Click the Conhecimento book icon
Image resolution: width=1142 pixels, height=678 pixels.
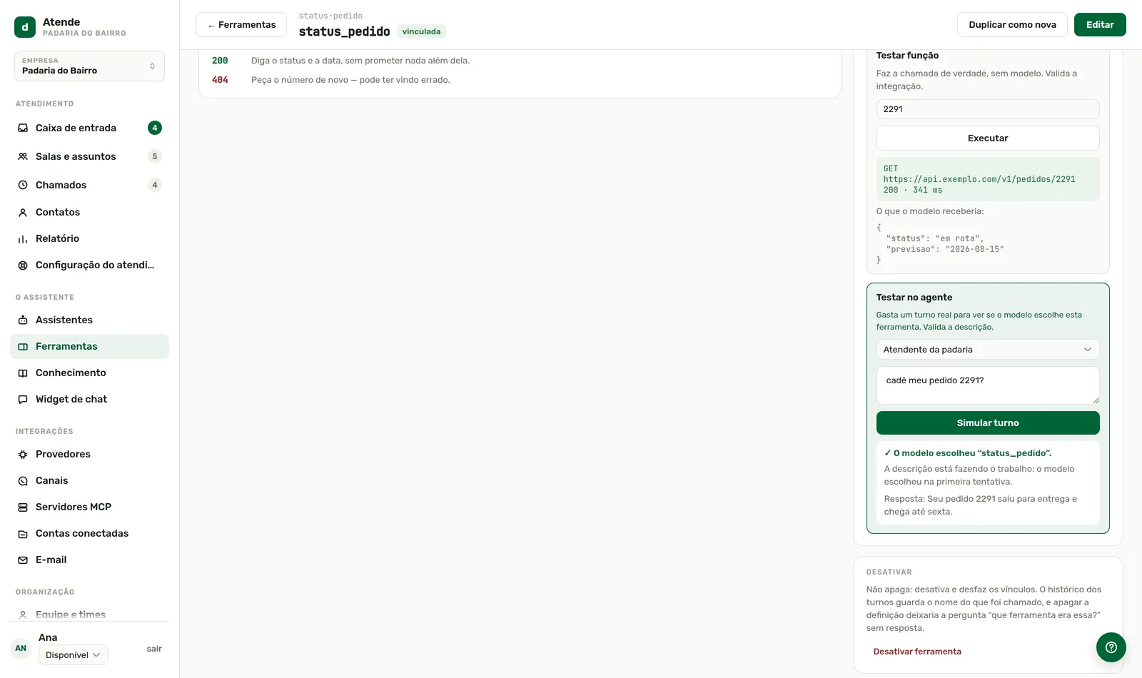tap(23, 373)
